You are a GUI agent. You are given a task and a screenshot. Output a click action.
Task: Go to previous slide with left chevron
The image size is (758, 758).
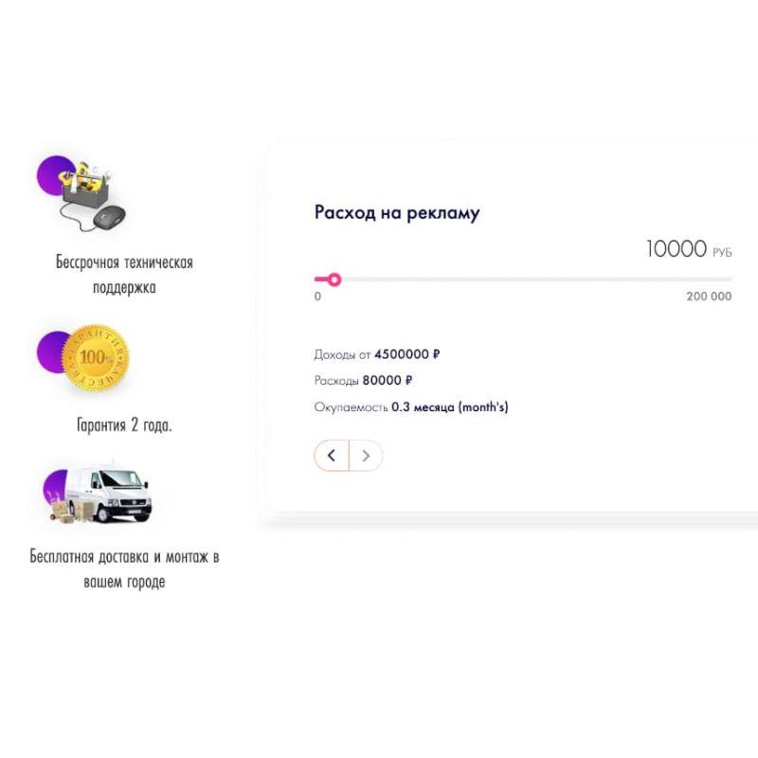click(332, 456)
